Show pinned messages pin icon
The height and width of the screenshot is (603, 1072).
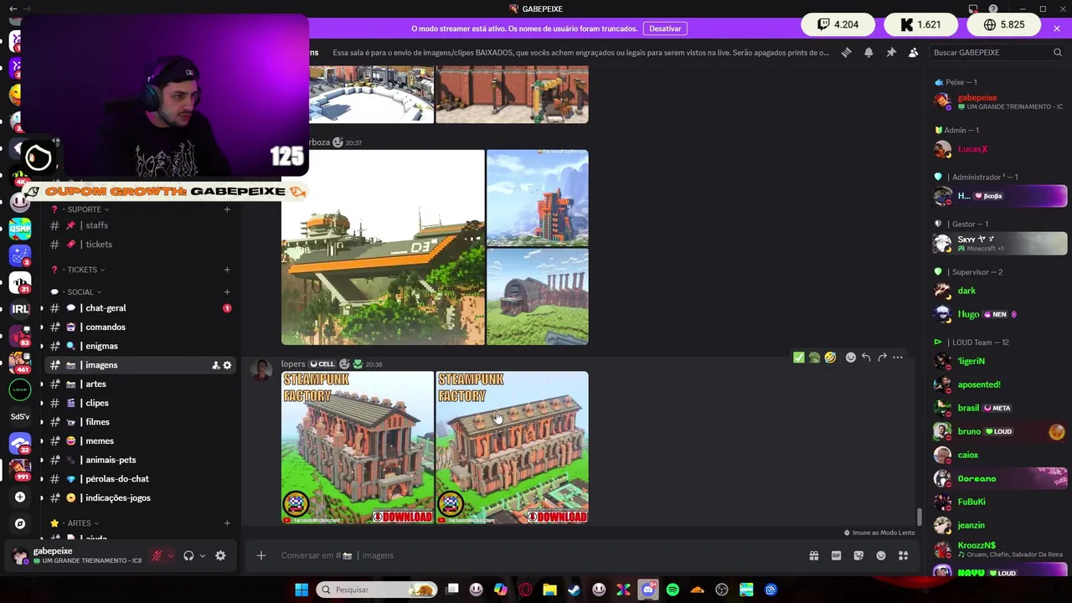point(891,52)
